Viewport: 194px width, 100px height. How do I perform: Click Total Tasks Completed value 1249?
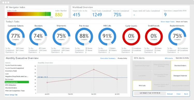(97, 15)
